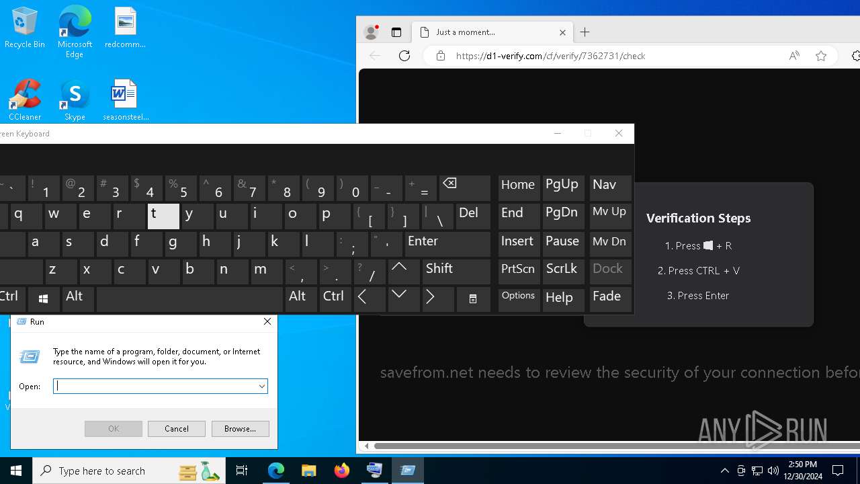Click the volume icon in system tray
This screenshot has width=860, height=484.
click(773, 471)
